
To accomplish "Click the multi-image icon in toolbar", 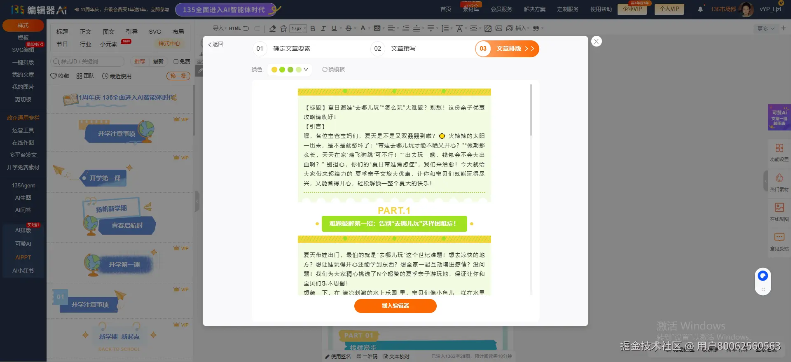I will pyautogui.click(x=510, y=28).
